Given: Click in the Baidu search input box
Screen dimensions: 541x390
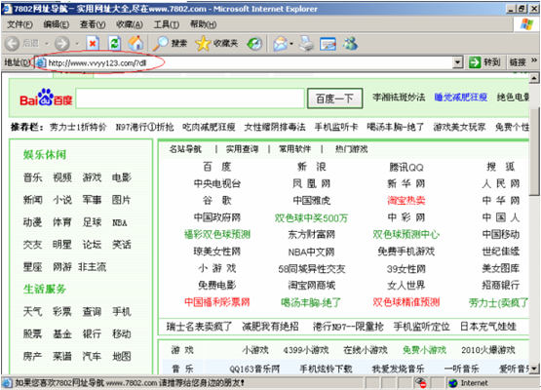Looking at the screenshot, I should (x=190, y=98).
